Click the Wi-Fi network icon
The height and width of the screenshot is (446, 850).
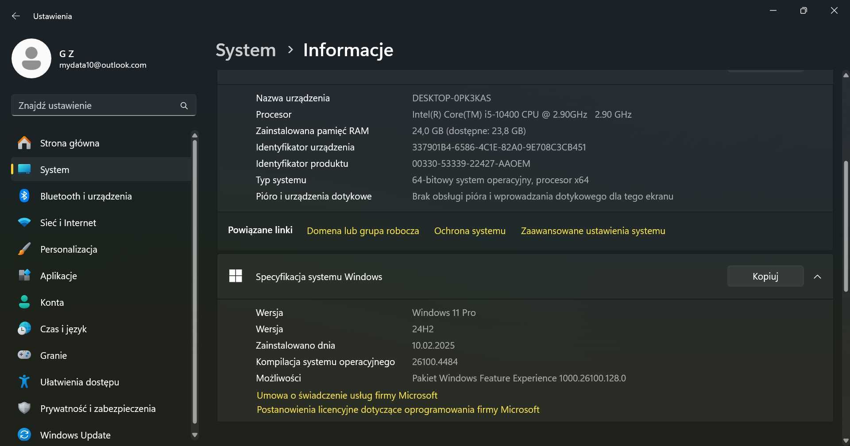pyautogui.click(x=24, y=223)
